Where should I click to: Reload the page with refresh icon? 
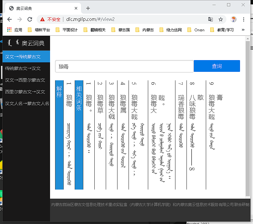point(30,19)
